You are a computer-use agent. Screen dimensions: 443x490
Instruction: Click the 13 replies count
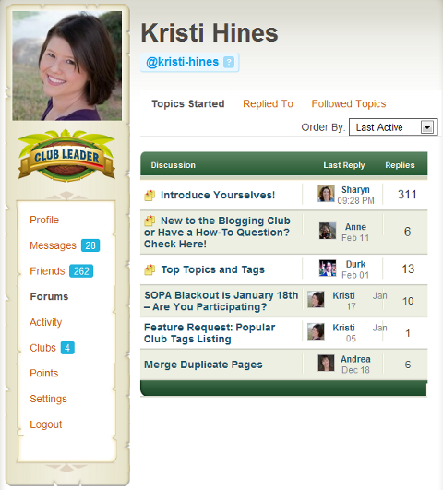pos(408,269)
